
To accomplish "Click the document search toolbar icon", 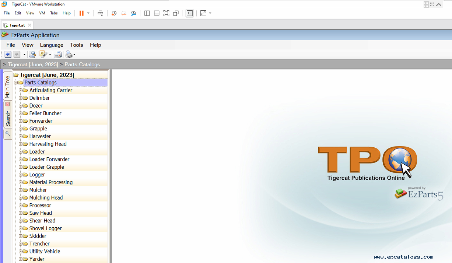I will click(x=33, y=55).
